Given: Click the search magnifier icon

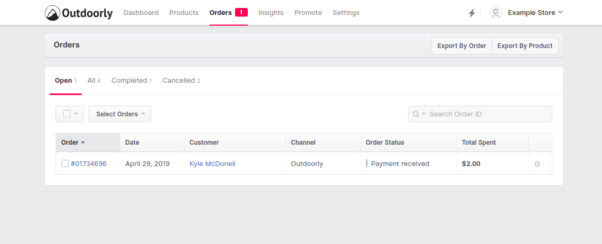Looking at the screenshot, I should [416, 114].
